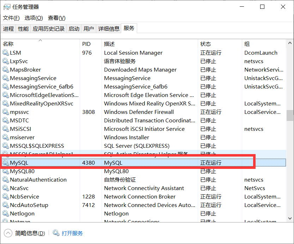
Task: Click the scrollbar up arrow
Action: pyautogui.click(x=290, y=43)
